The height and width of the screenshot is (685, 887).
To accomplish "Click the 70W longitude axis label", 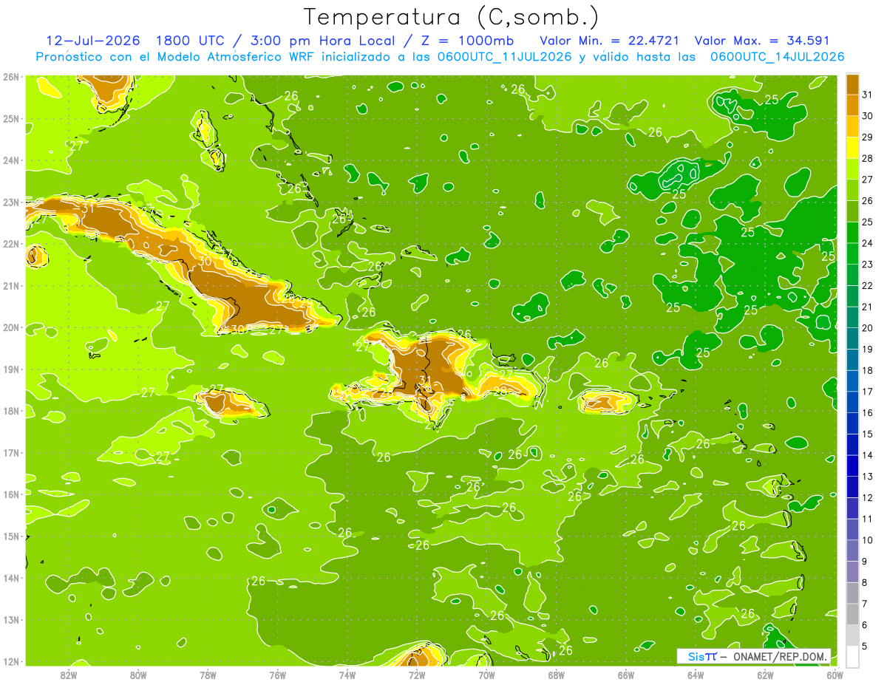I will [x=486, y=675].
